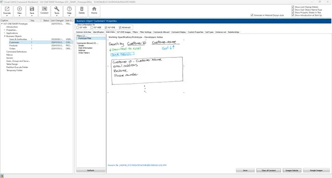Image resolution: width=332 pixels, height=178 pixels.
Task: Switch to the Identification tab
Action: coord(98,32)
